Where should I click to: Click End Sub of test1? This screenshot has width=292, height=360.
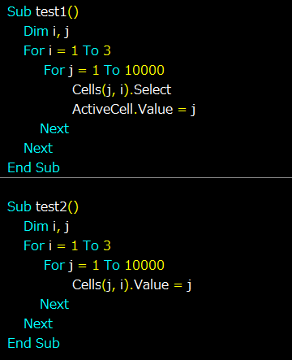point(33,167)
